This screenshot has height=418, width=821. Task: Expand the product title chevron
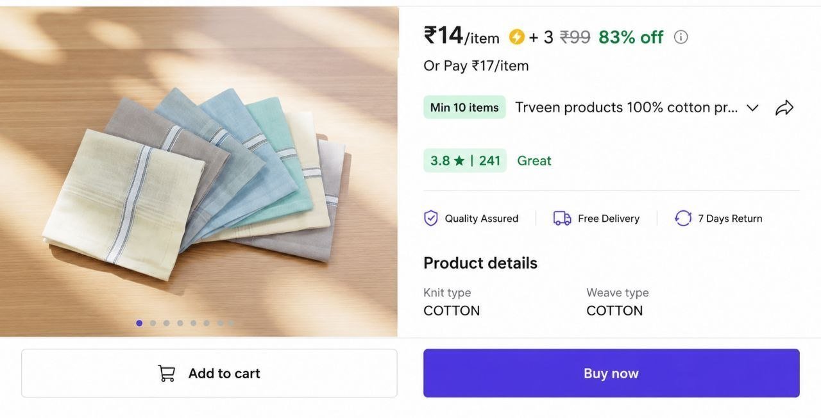(x=753, y=108)
